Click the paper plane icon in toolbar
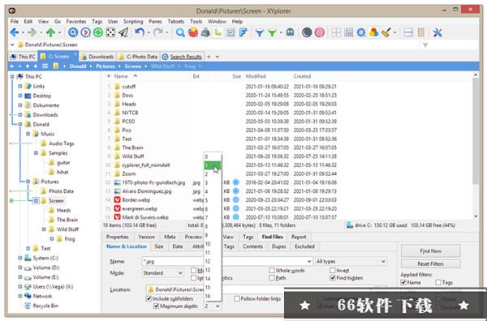The height and width of the screenshot is (321, 487). click(x=123, y=32)
